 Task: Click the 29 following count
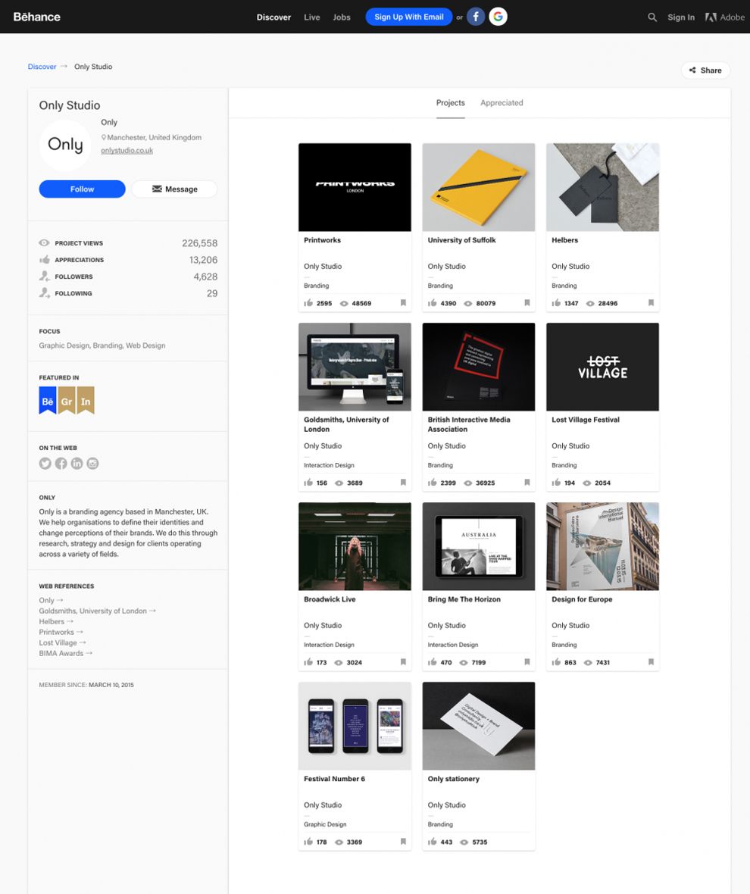click(212, 293)
